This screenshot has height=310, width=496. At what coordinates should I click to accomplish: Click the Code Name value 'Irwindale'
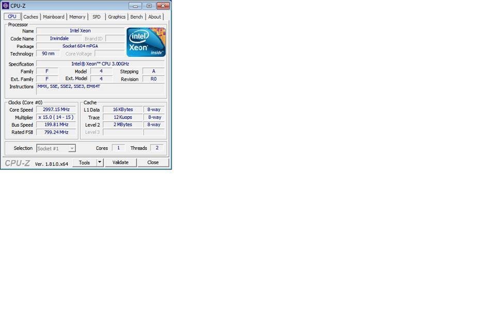tap(59, 38)
